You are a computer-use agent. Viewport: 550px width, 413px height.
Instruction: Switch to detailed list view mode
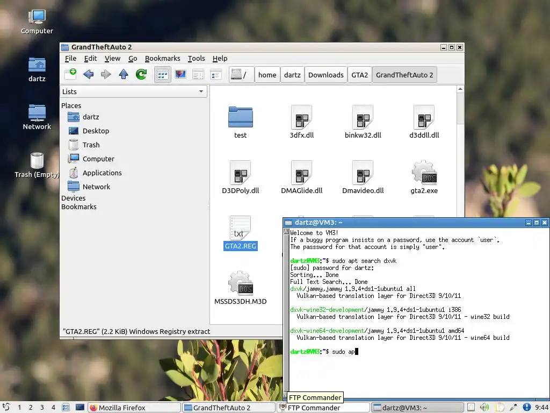[x=215, y=74]
